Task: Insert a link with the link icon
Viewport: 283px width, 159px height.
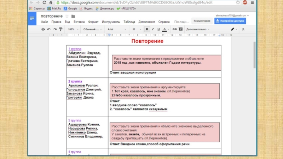Action: coord(174,29)
